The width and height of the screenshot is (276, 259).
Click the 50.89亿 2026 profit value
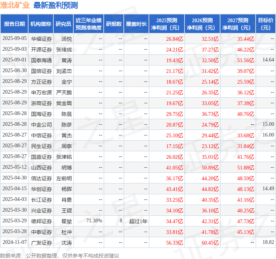pos(210,168)
